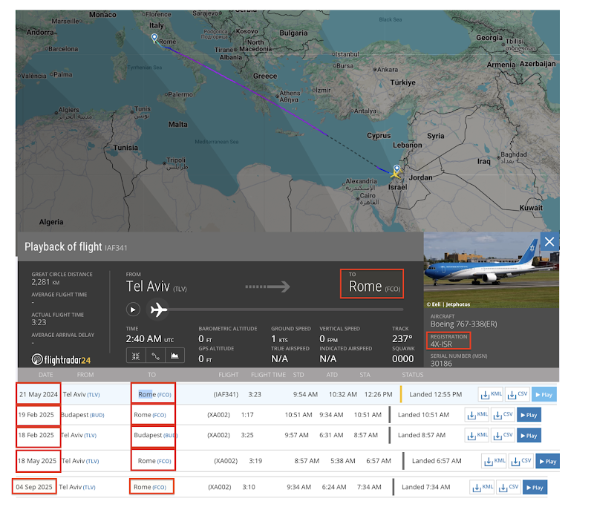Open Tel Aviv (TLV) link in 18 May 2025 row
This screenshot has width=594, height=507.
(79, 461)
